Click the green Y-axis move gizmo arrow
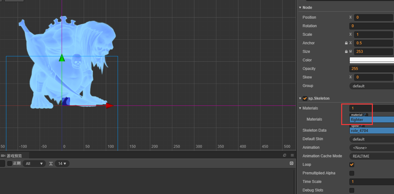Image resolution: width=394 pixels, height=194 pixels. pos(62,58)
